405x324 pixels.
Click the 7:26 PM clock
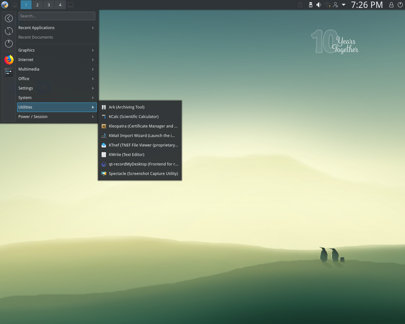(x=367, y=5)
